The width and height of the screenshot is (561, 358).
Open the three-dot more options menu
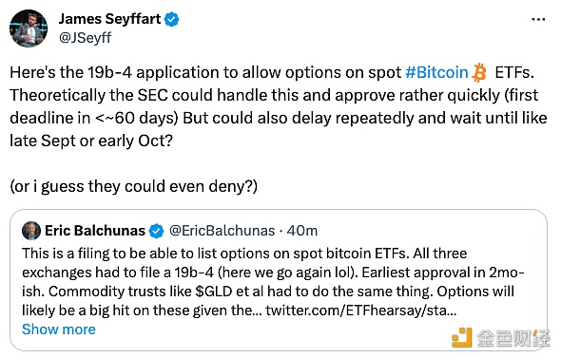click(538, 20)
